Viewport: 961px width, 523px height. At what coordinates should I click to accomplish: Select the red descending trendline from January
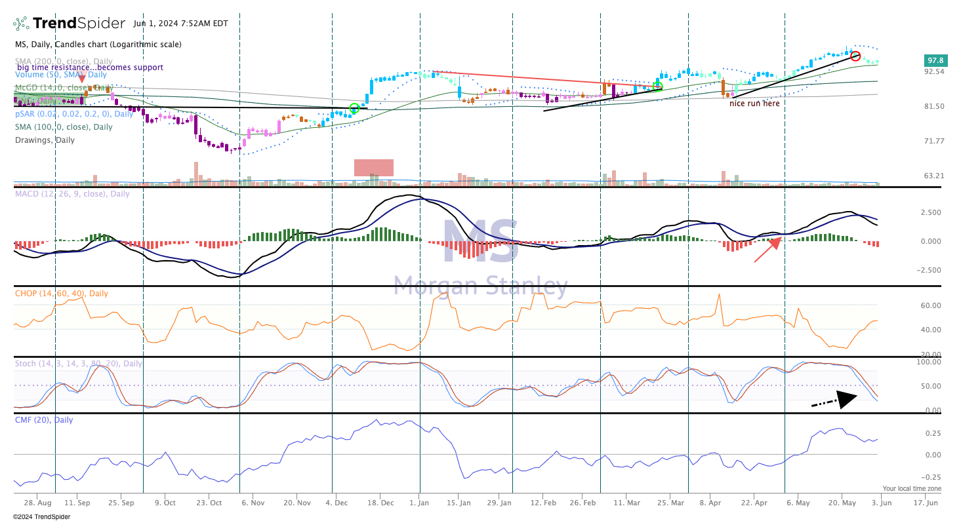pos(544,79)
